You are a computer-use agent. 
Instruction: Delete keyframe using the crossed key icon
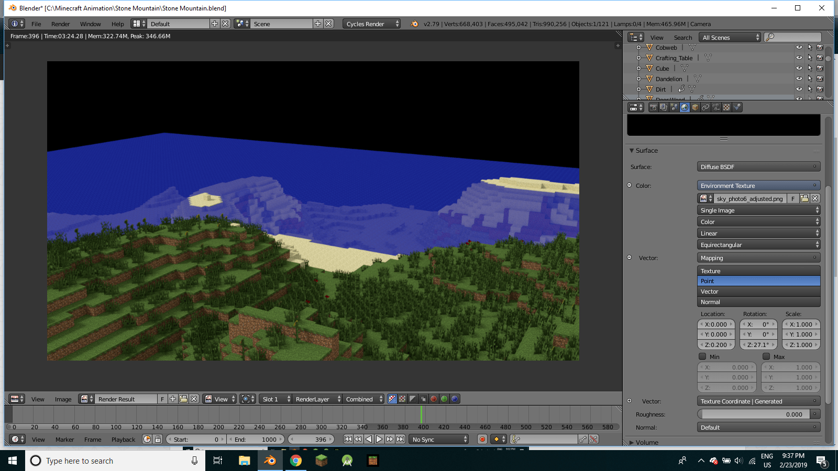(593, 439)
